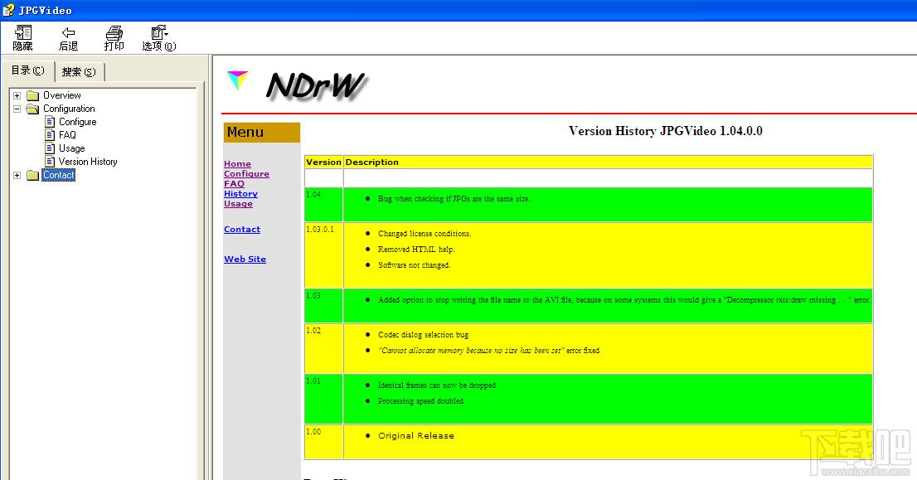This screenshot has width=917, height=480.
Task: Follow the Contact link in the Menu
Action: point(242,229)
